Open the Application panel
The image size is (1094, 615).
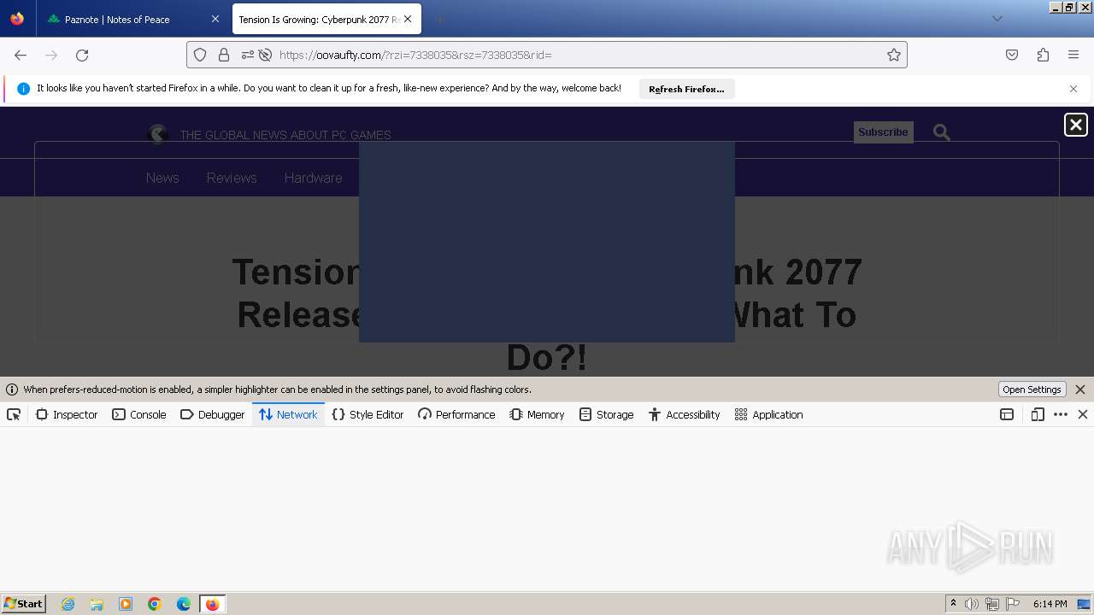coord(768,414)
